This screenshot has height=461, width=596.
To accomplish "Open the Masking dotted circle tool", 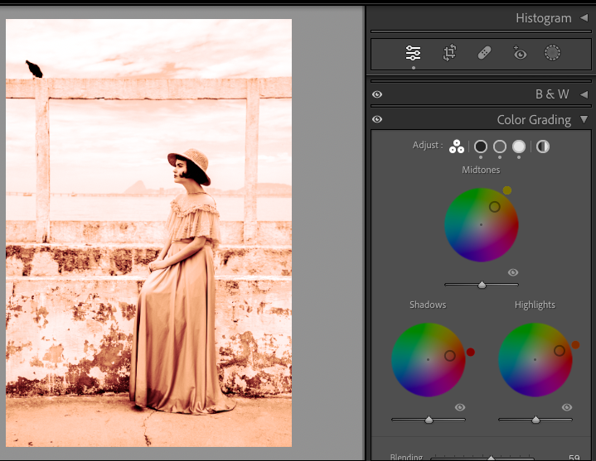I will 552,53.
